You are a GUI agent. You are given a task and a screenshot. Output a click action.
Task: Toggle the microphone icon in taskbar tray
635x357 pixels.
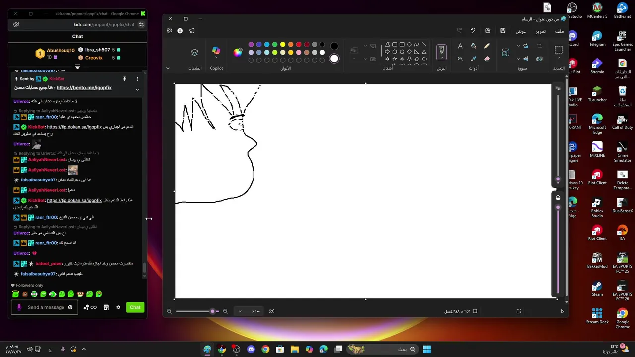[63, 349]
